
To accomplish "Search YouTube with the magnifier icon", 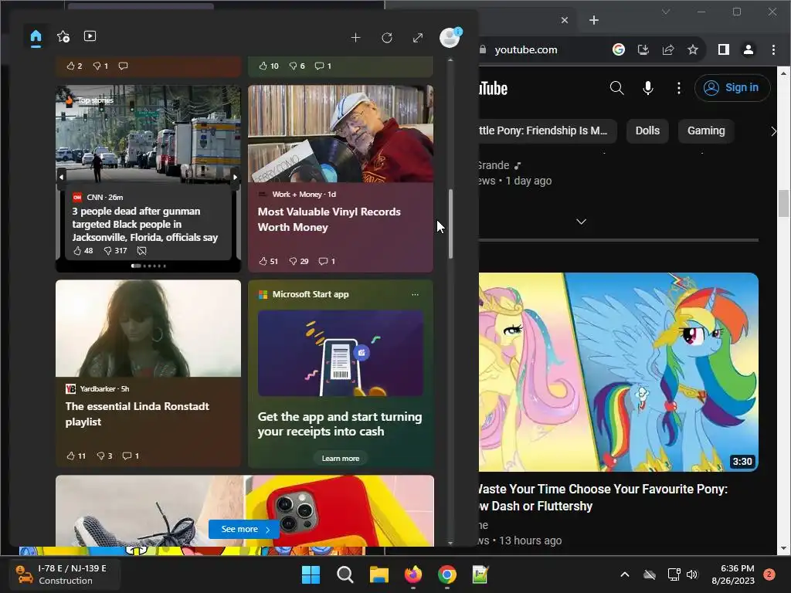I will (x=616, y=88).
